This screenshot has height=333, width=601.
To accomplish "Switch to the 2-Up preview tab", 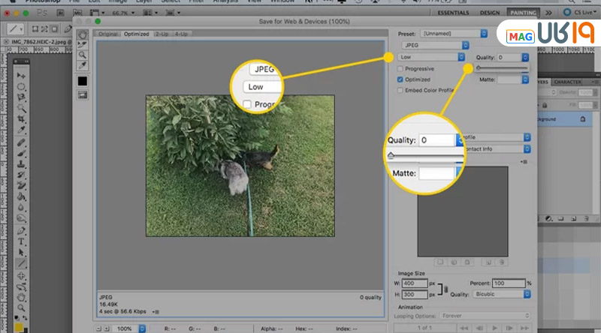I will [162, 34].
